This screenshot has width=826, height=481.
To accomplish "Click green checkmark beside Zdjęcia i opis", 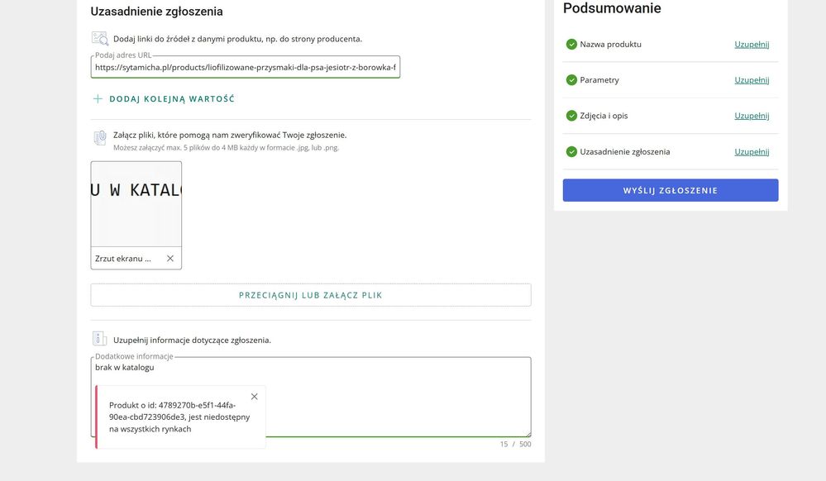I will [x=571, y=116].
